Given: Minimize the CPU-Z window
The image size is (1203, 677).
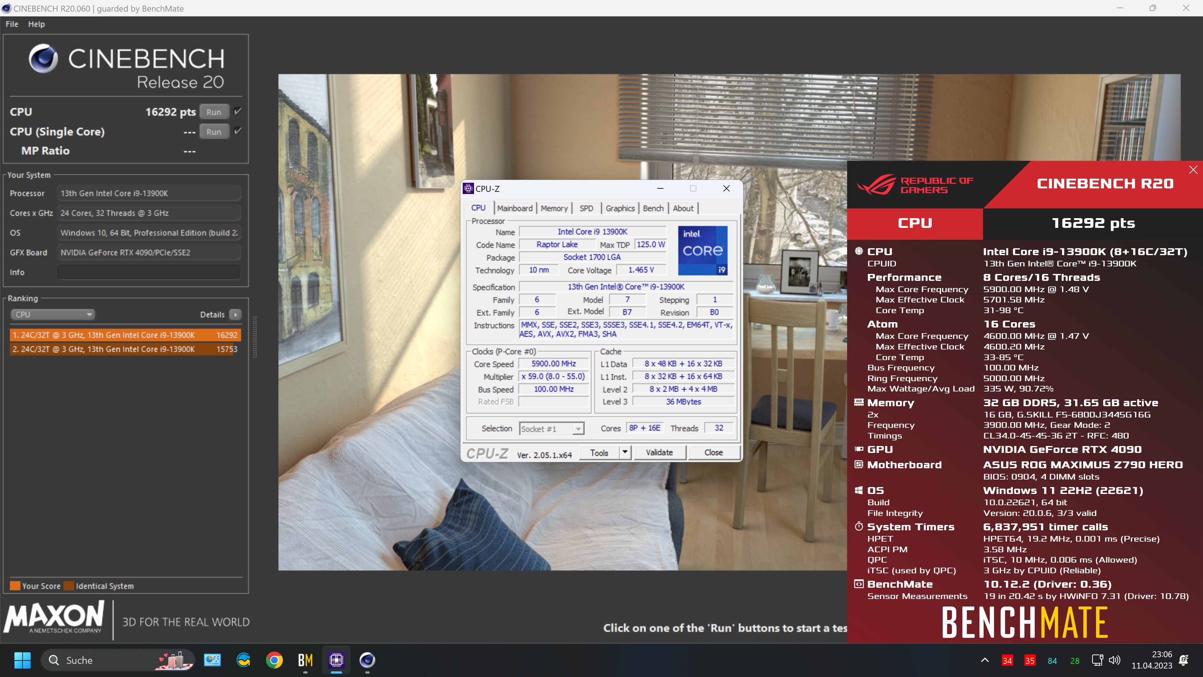Looking at the screenshot, I should (660, 188).
